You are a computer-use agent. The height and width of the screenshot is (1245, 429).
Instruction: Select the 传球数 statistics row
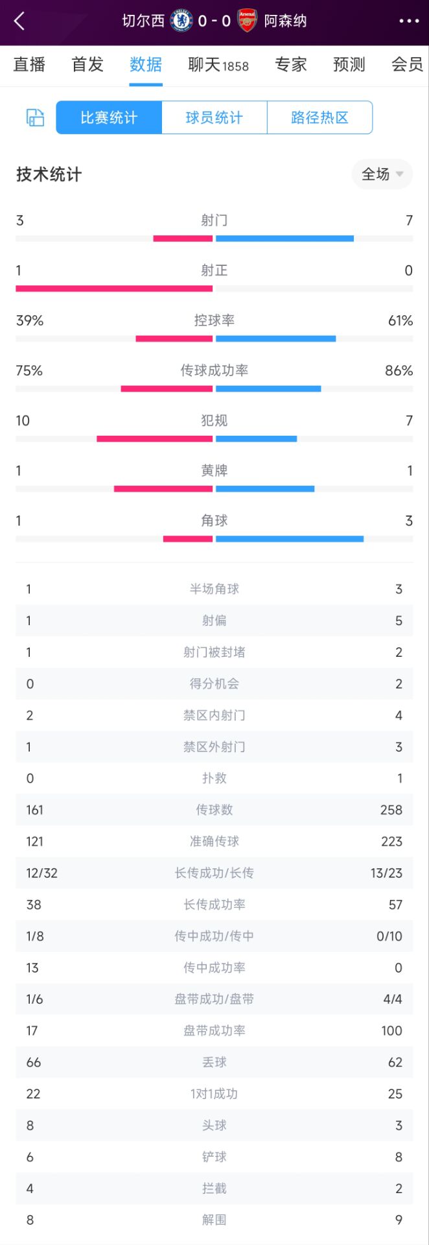click(x=214, y=809)
